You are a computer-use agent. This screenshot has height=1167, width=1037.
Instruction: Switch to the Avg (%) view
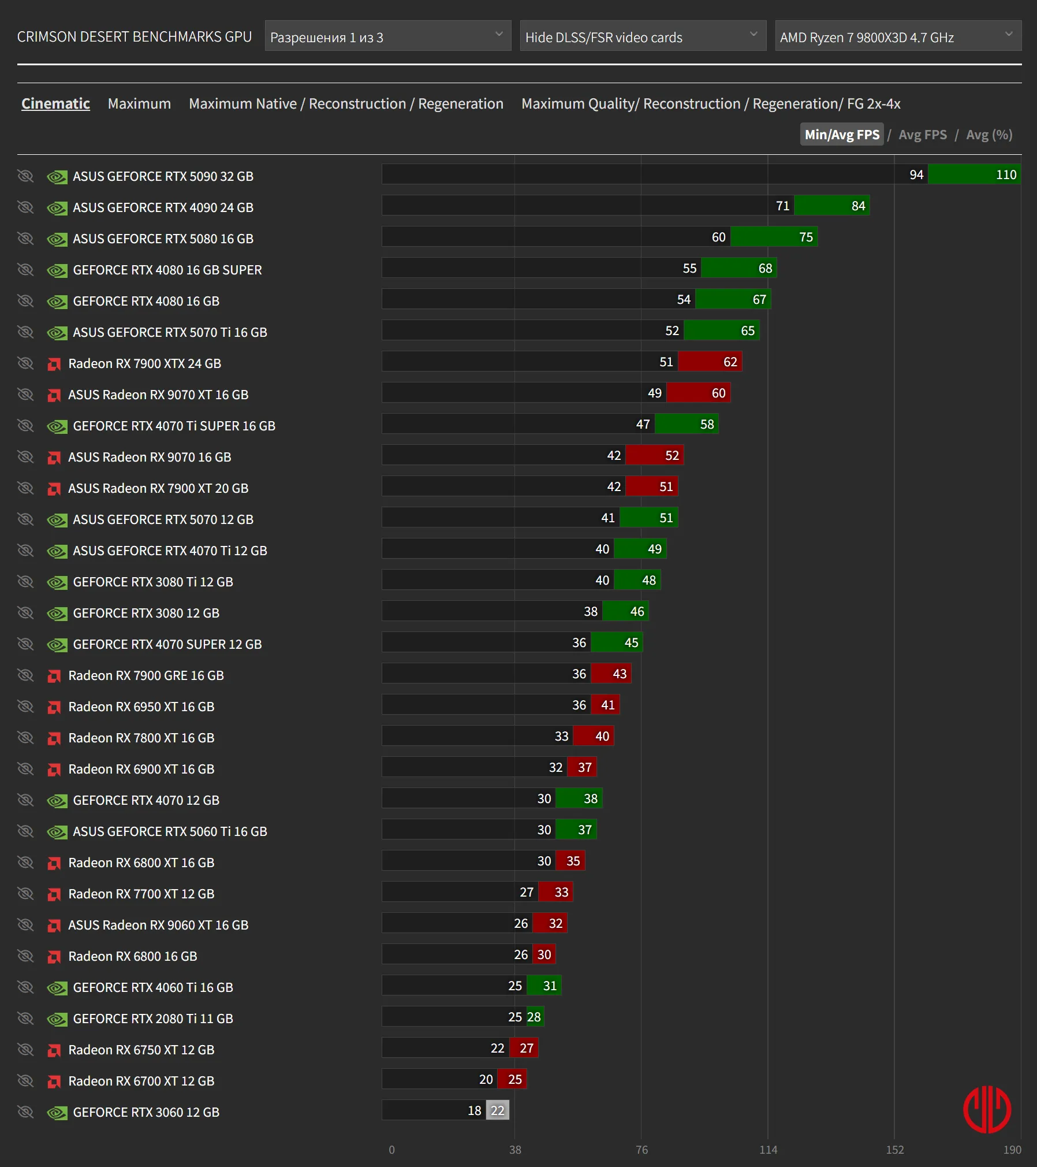[x=989, y=135]
